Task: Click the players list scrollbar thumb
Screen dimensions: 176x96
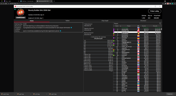Action: [161, 29]
